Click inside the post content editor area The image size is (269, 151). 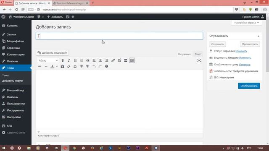tap(119, 99)
